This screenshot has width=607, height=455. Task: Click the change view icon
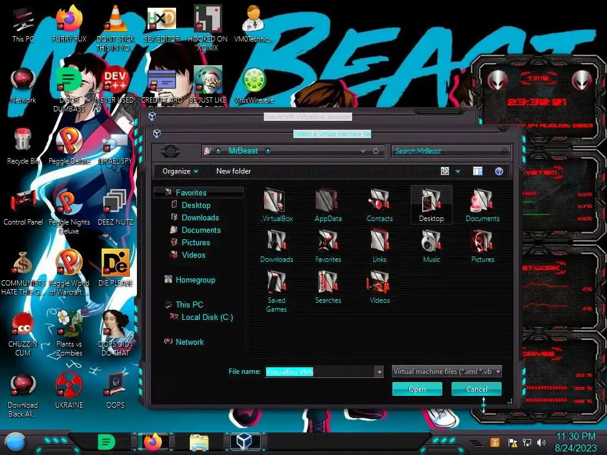(x=445, y=171)
